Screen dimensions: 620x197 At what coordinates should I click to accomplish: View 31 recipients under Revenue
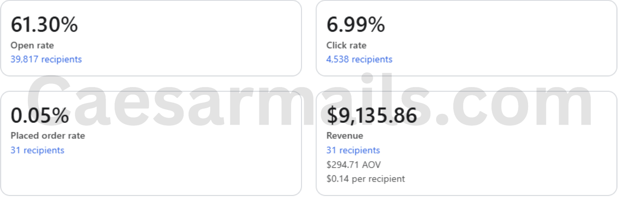(353, 150)
